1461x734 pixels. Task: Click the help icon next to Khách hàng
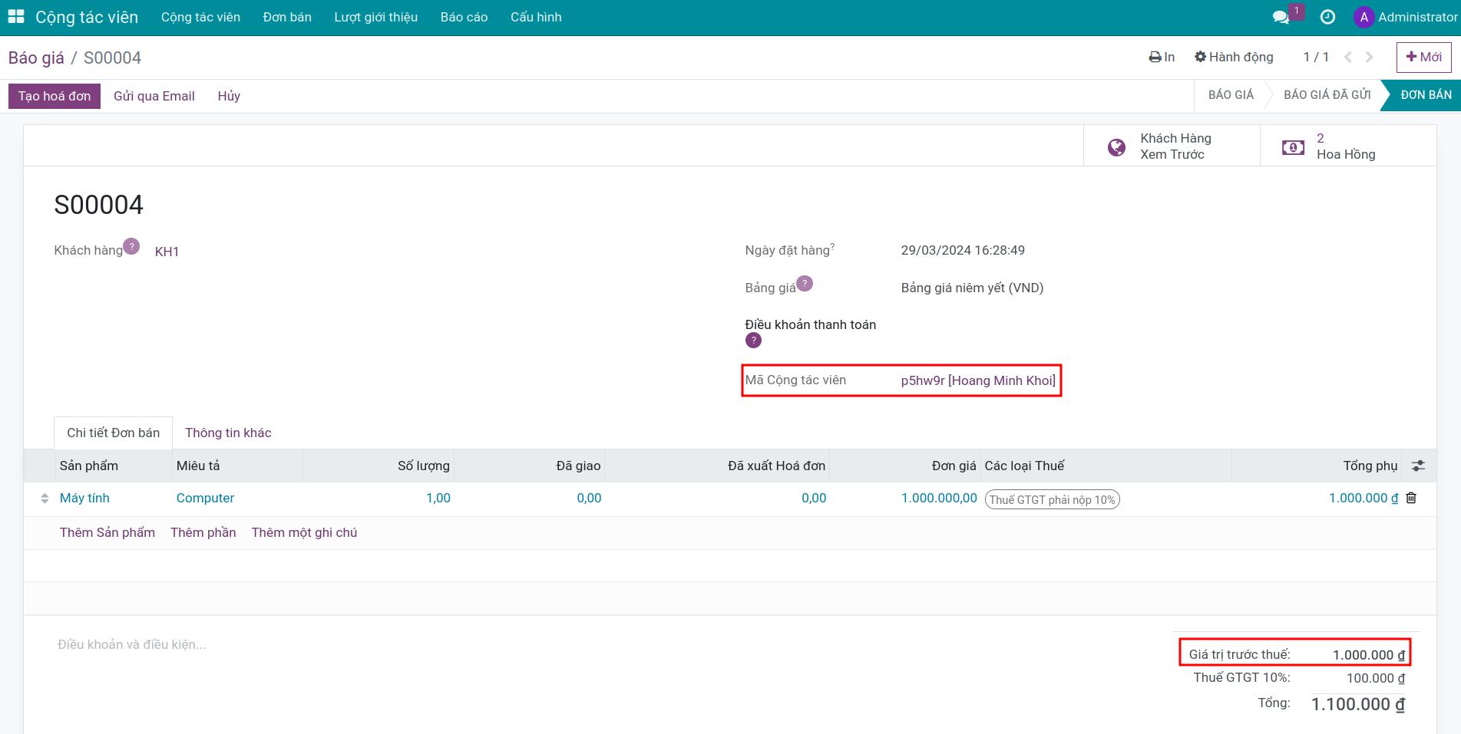point(131,246)
